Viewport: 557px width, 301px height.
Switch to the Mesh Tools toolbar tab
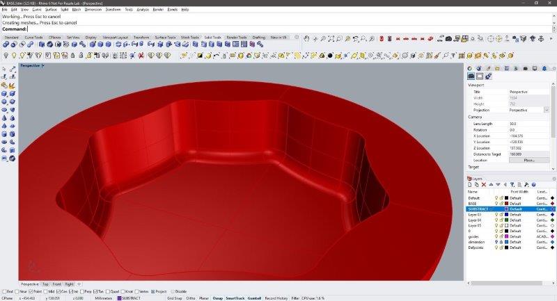coord(190,38)
